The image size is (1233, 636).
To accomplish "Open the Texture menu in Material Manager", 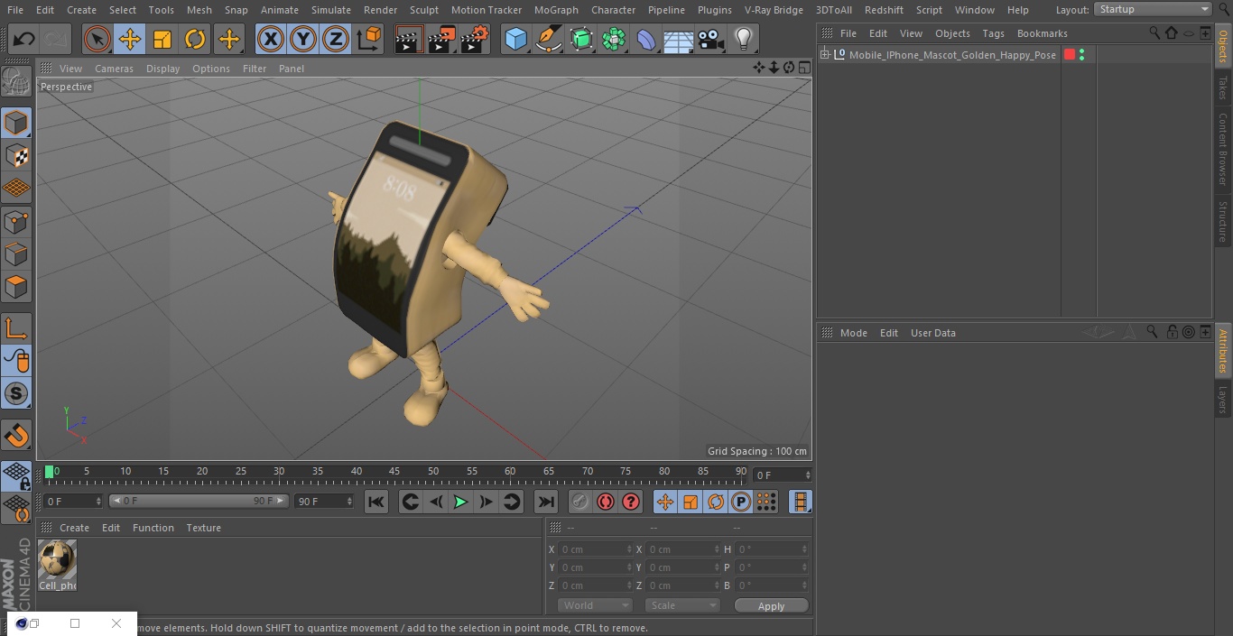I will (203, 528).
